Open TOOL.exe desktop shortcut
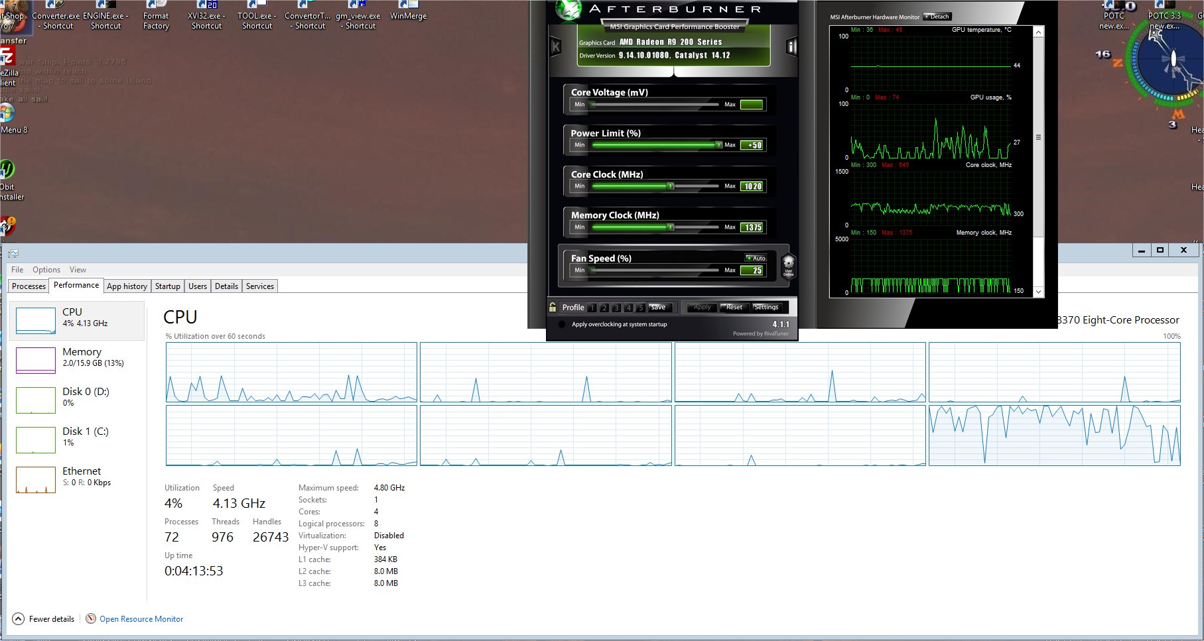The width and height of the screenshot is (1204, 641). (x=257, y=15)
